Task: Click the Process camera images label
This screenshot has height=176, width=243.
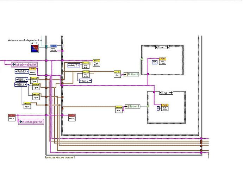Action: 60,158
